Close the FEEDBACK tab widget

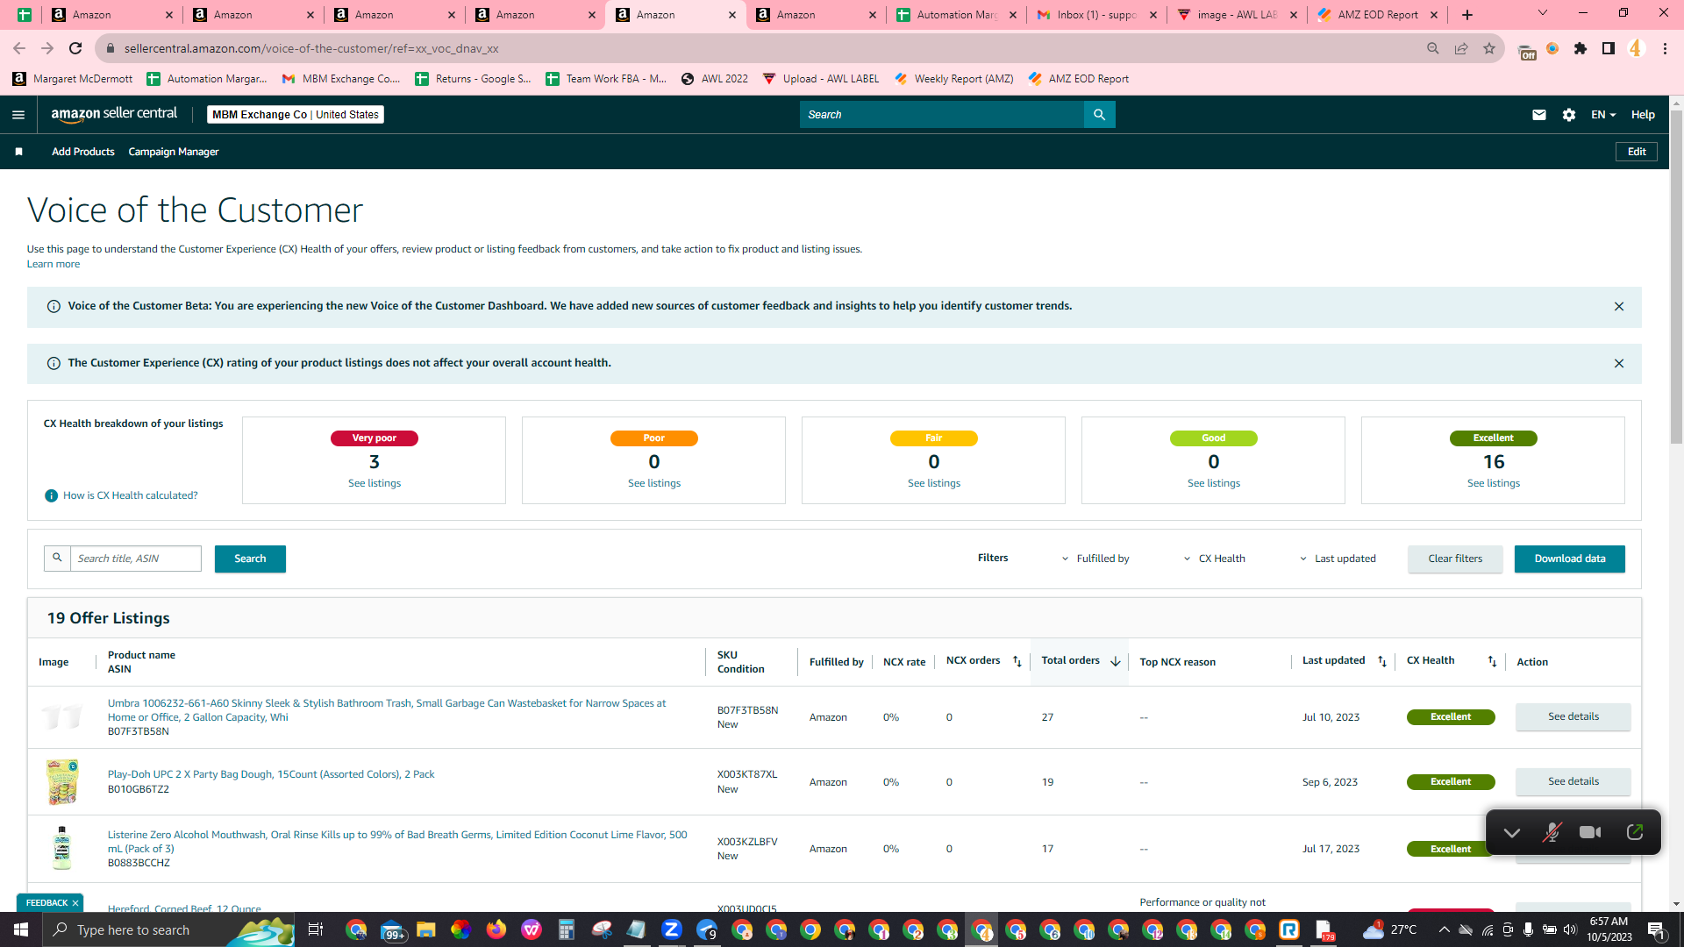(75, 903)
